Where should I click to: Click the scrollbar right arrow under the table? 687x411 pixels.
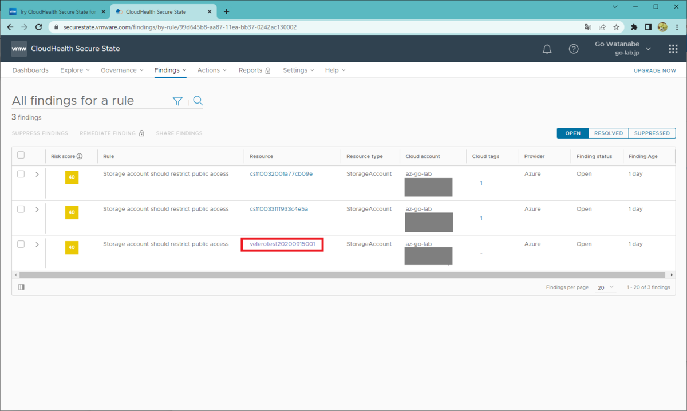tap(672, 275)
